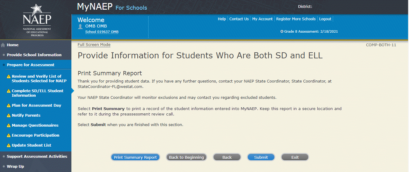Click warning icon beside Update Student List

click(9, 145)
